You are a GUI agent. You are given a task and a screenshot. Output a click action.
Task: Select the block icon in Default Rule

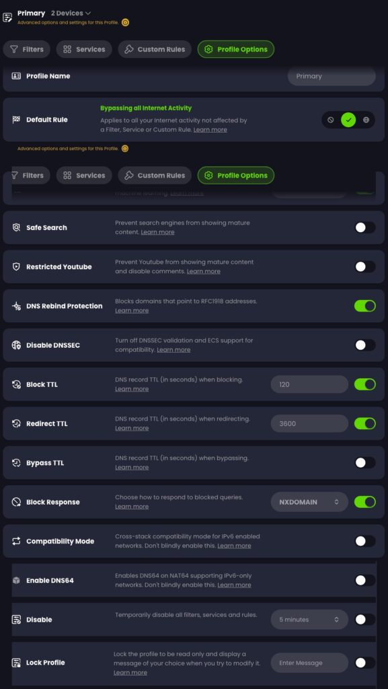tap(330, 120)
